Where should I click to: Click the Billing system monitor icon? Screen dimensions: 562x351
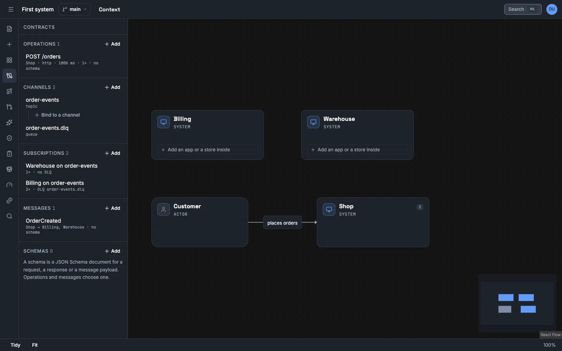164,122
